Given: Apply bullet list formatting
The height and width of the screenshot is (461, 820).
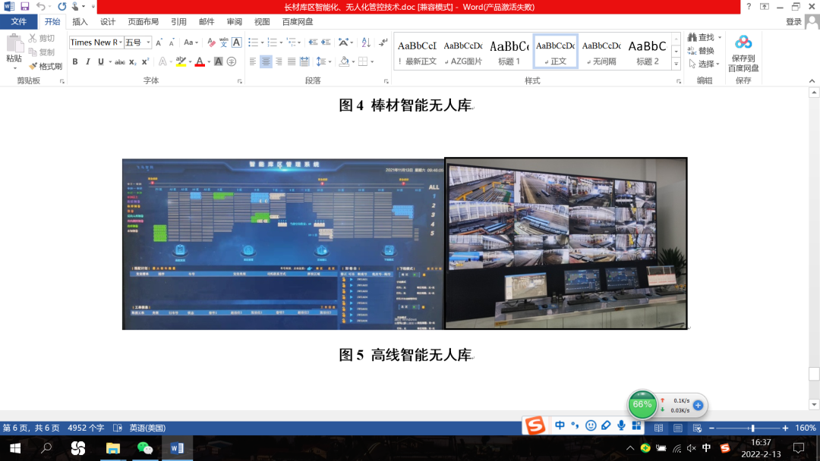Looking at the screenshot, I should (x=254, y=42).
